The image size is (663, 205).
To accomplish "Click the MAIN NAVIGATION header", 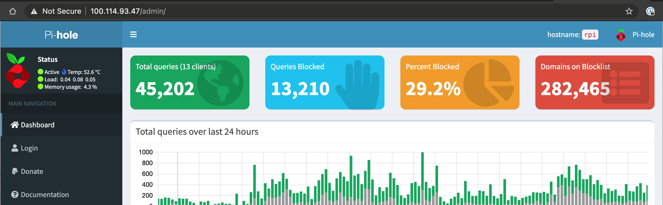I will (x=32, y=104).
